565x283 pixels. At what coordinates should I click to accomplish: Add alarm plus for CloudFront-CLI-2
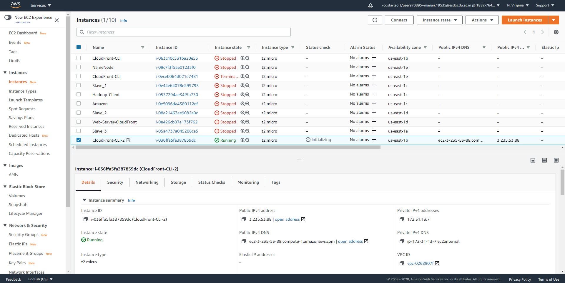pyautogui.click(x=374, y=140)
